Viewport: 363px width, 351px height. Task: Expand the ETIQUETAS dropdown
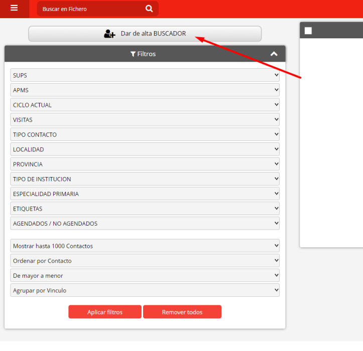[145, 209]
